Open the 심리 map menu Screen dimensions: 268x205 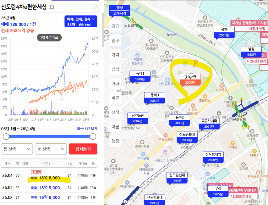115,69
